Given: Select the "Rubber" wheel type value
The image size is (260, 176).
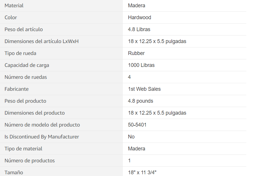Looking at the screenshot, I should pyautogui.click(x=136, y=53).
